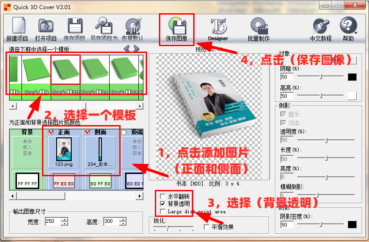Load background image in 背景 slot
The width and height of the screenshot is (369, 242).
pyautogui.click(x=27, y=152)
